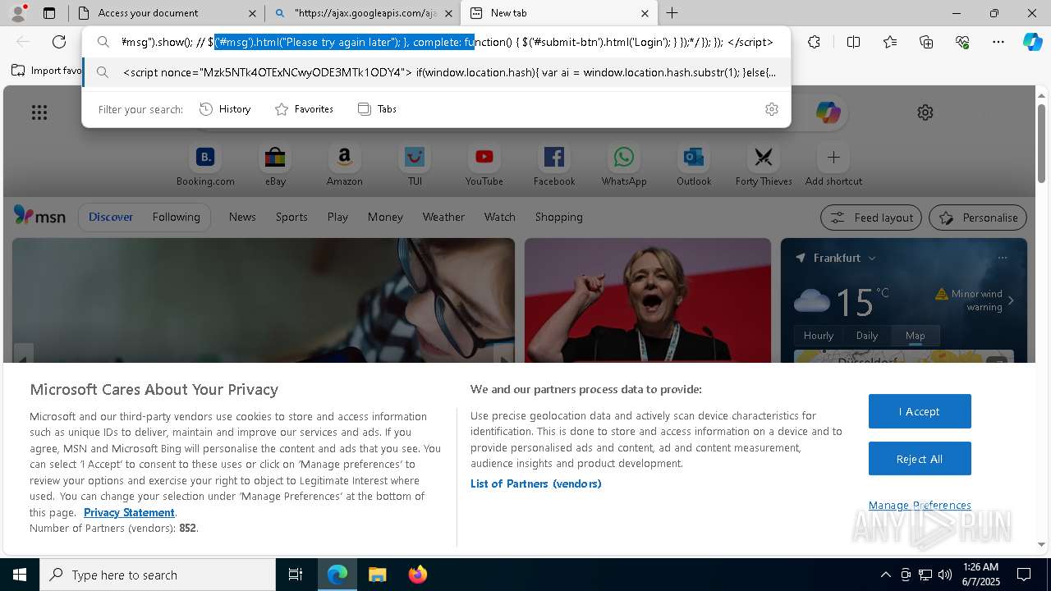
Task: Open the Copilot sidebar icon
Action: (x=1032, y=42)
